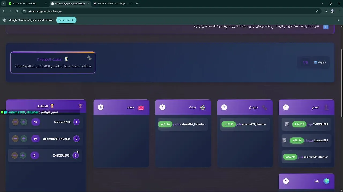This screenshot has width=343, height=192.
Task: Click the person icon in the اسم header
Action: [x=326, y=107]
